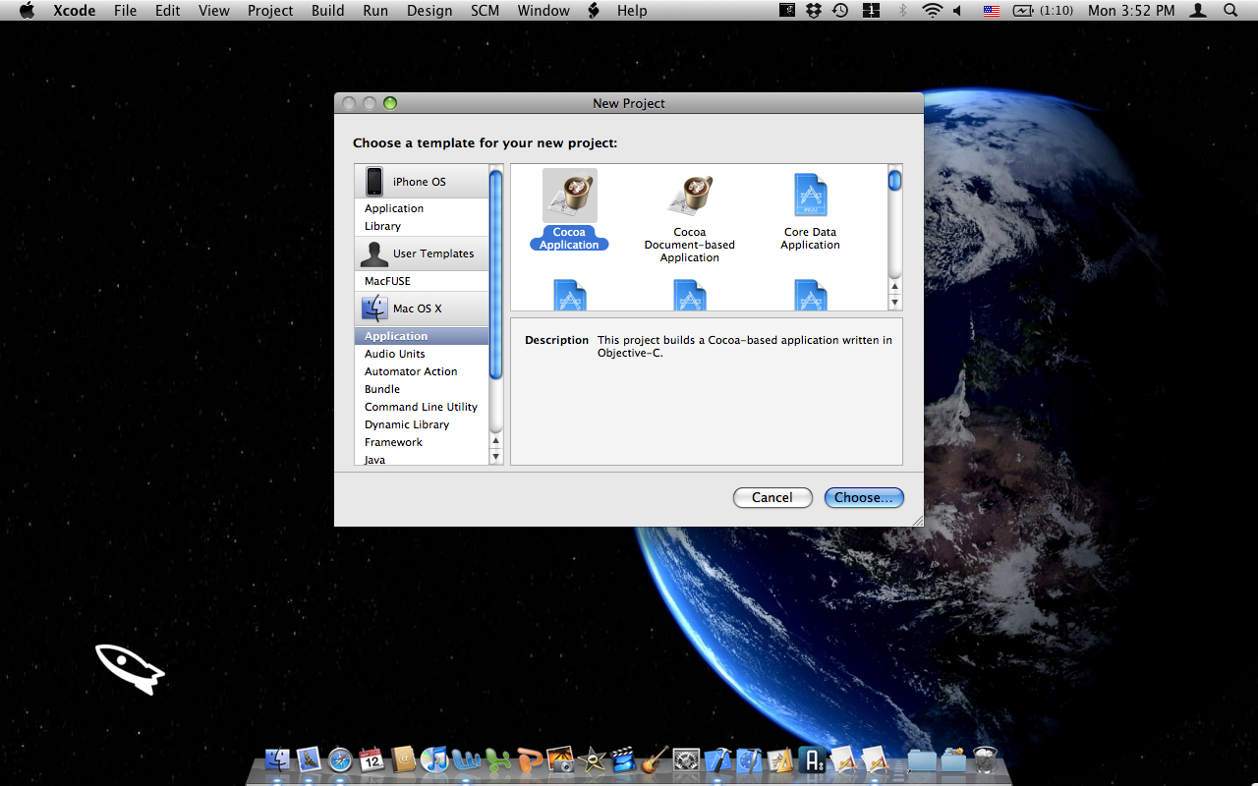Click the battery status indicator
Screen dimensions: 1258x786
coord(1044,11)
